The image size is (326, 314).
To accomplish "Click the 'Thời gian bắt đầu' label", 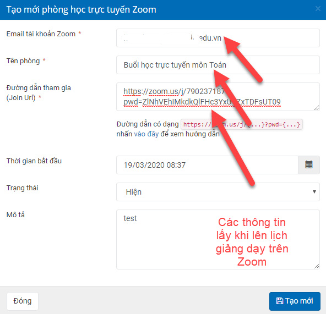I will [34, 161].
